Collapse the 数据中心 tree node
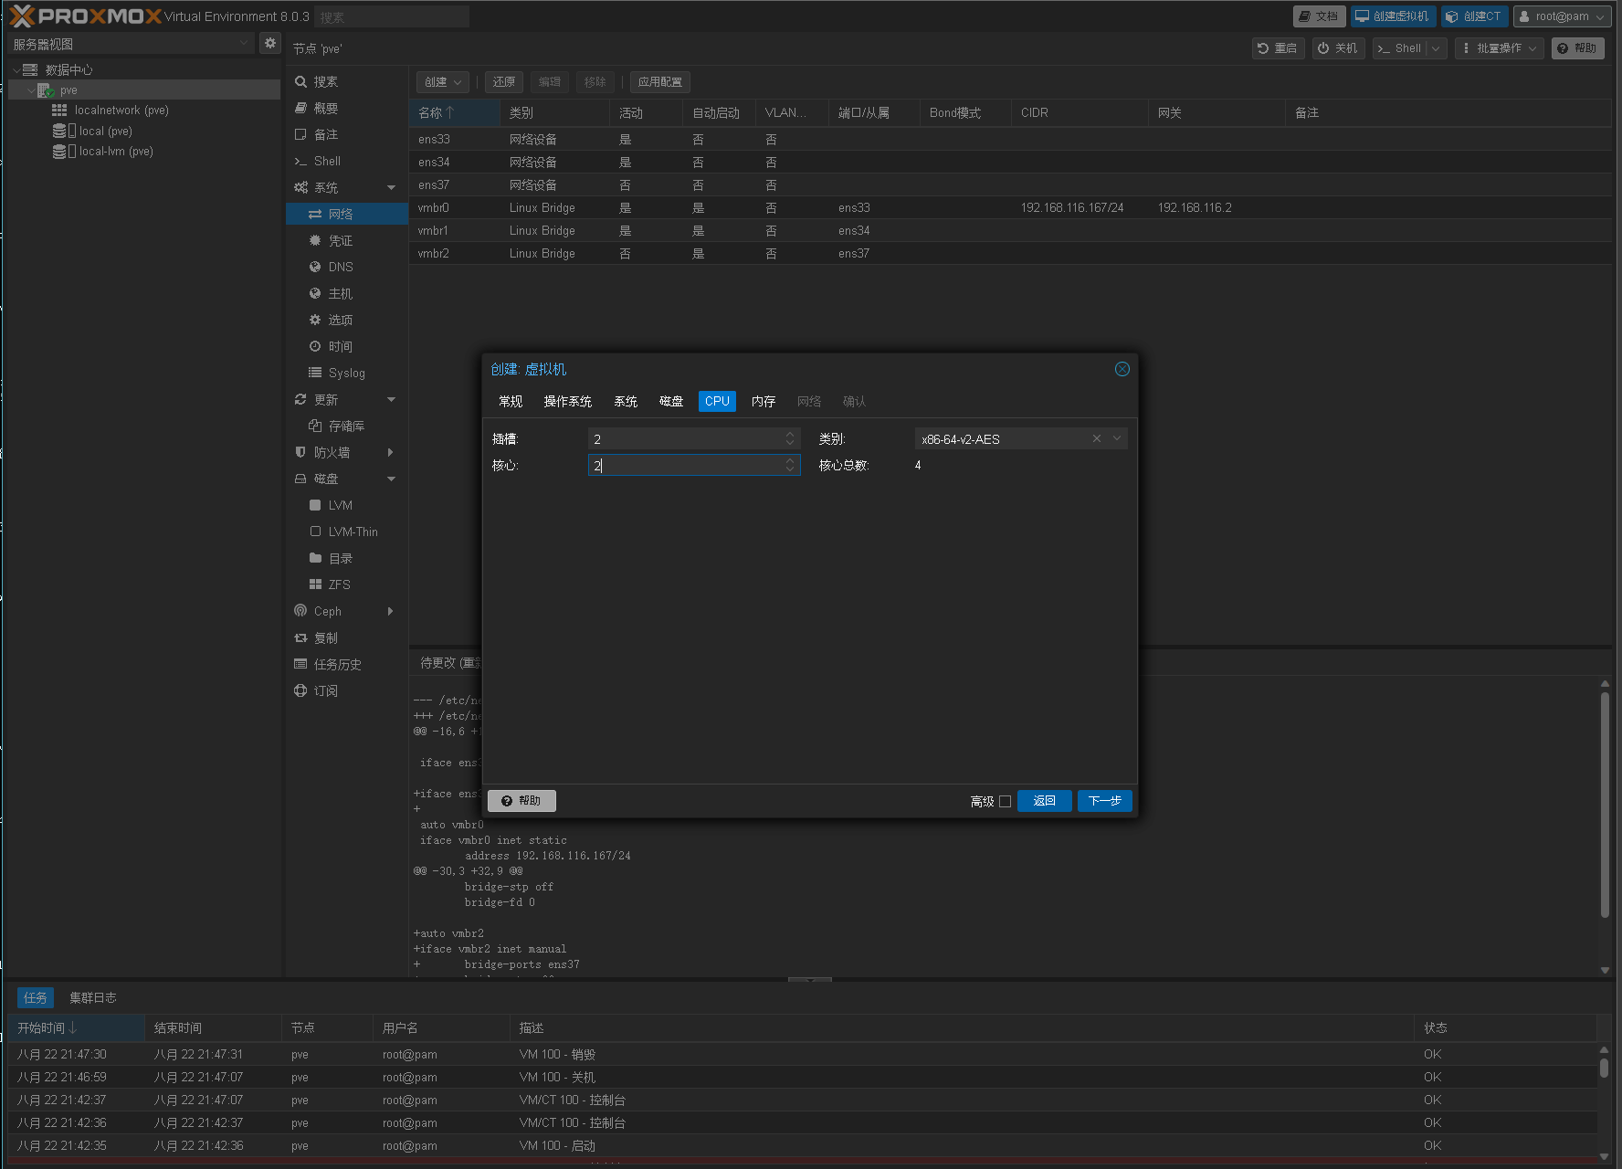The height and width of the screenshot is (1169, 1622). (x=16, y=70)
